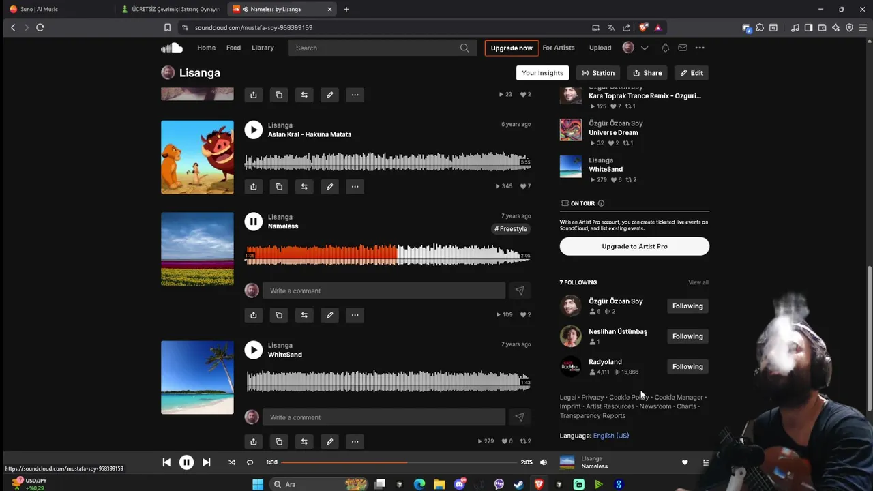This screenshot has height=491, width=873.
Task: Edit Aslan Kral - Hakuna Matata track
Action: (329, 187)
